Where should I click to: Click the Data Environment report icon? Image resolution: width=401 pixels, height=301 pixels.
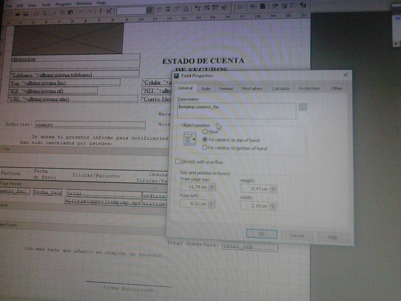tap(253, 7)
